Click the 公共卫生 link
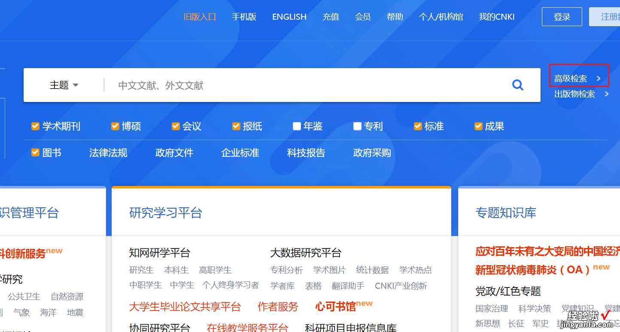The image size is (620, 332). (x=24, y=296)
